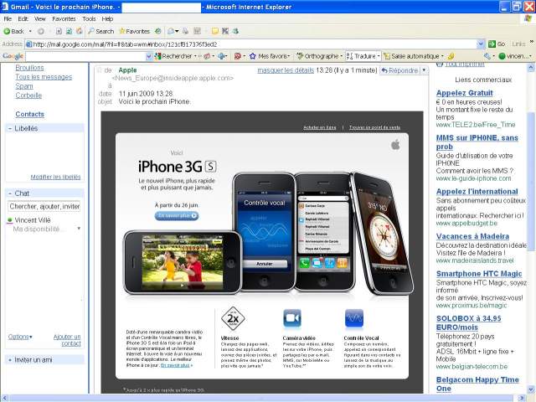Click the IE Back button
The width and height of the screenshot is (536, 402).
tap(13, 31)
